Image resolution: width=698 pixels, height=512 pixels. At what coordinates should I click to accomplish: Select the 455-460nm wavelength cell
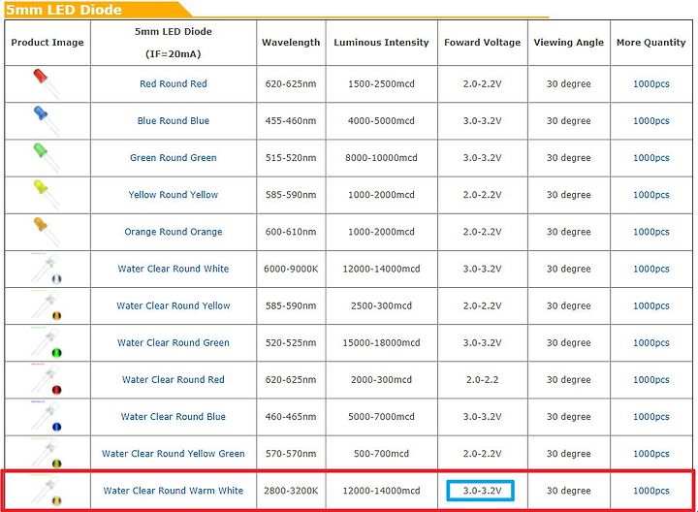(x=291, y=120)
